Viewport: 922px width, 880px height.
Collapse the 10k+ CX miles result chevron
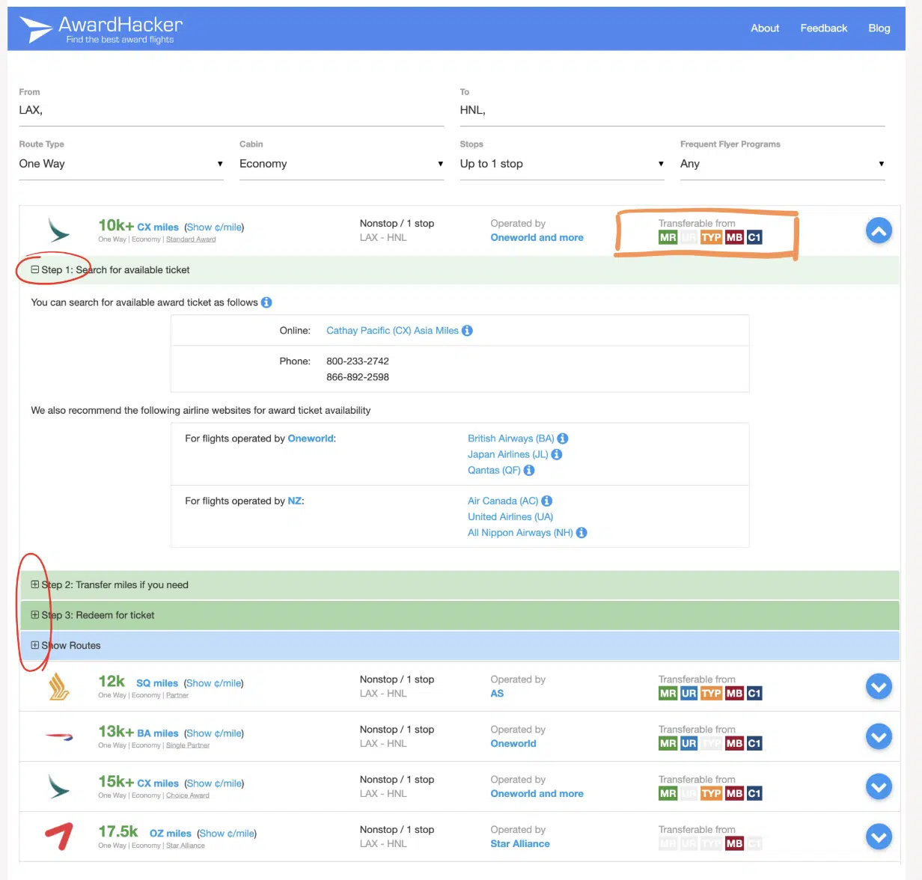879,231
